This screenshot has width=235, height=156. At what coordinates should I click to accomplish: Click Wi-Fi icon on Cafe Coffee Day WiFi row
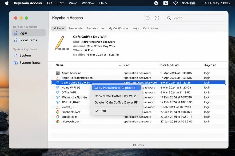58,83
